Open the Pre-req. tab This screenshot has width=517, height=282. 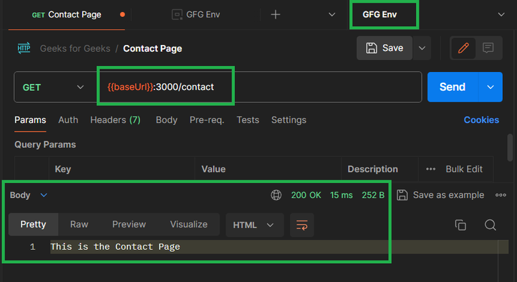[207, 120]
